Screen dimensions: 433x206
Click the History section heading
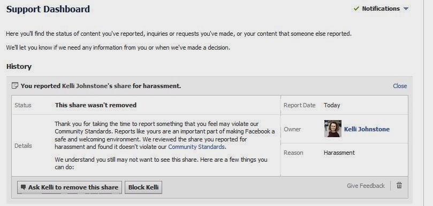(19, 67)
